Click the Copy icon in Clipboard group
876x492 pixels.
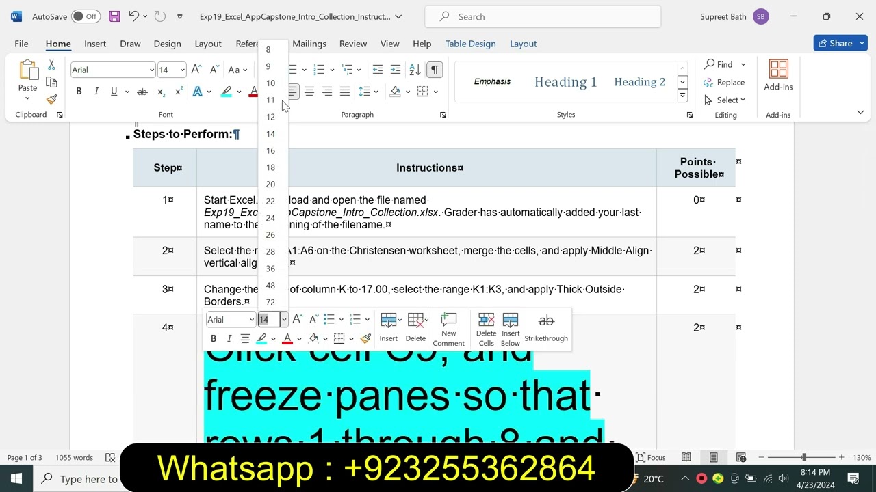[51, 82]
